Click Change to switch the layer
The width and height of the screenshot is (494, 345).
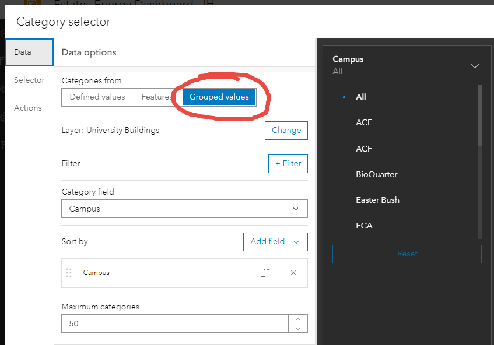click(x=286, y=130)
